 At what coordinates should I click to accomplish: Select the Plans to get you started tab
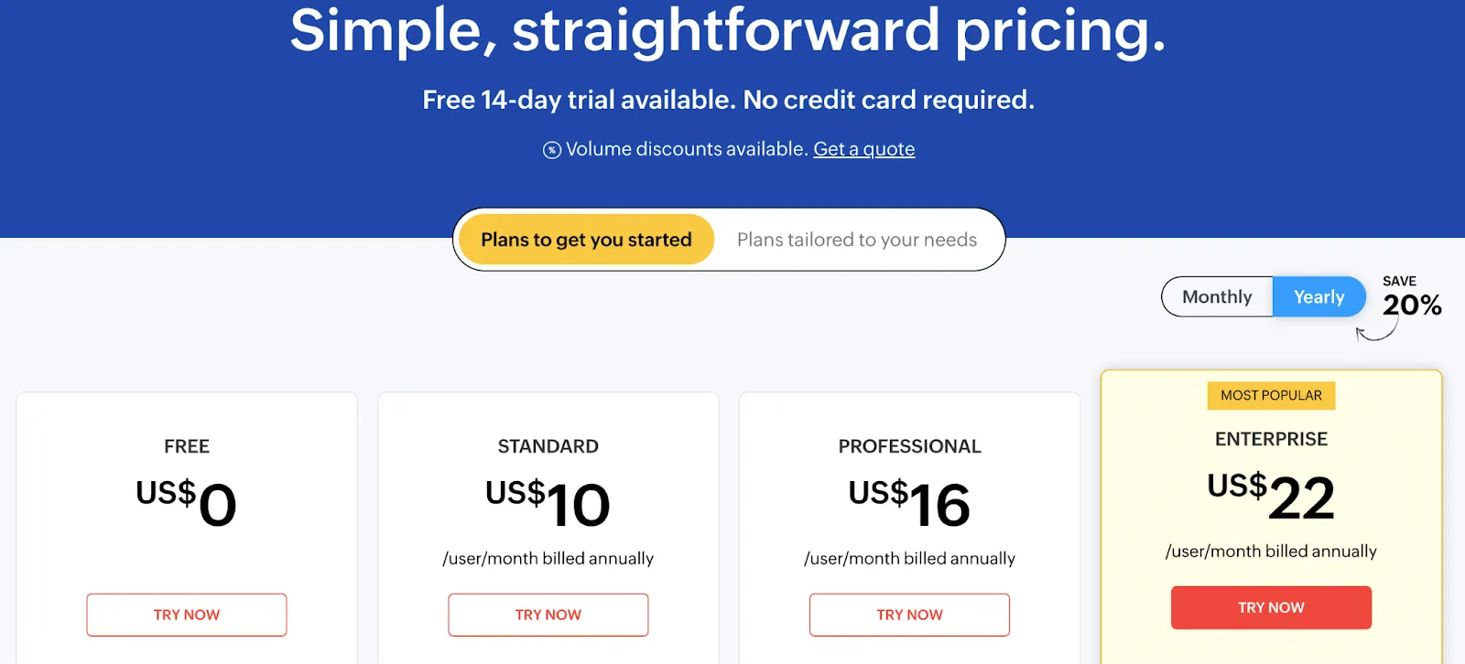coord(585,239)
